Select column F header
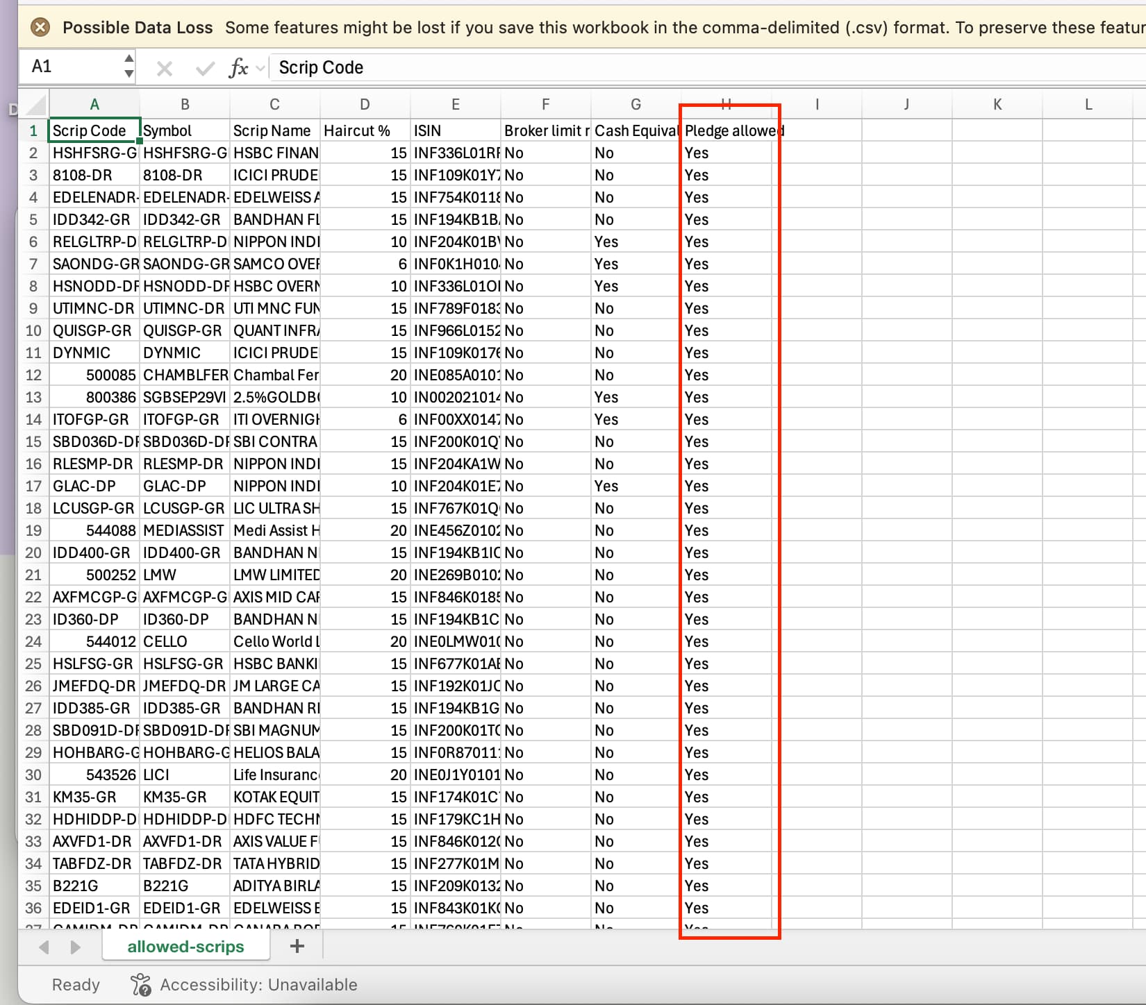This screenshot has width=1146, height=1005. 546,105
